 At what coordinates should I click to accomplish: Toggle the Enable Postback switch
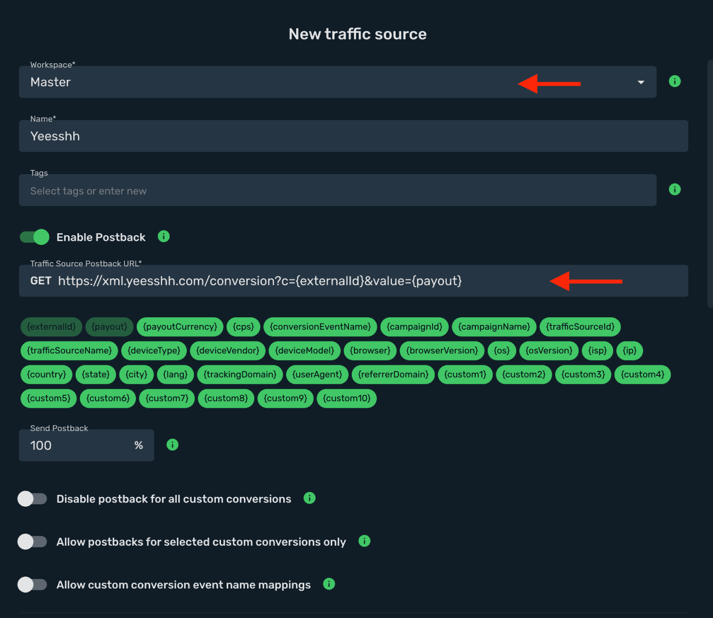[x=34, y=237]
